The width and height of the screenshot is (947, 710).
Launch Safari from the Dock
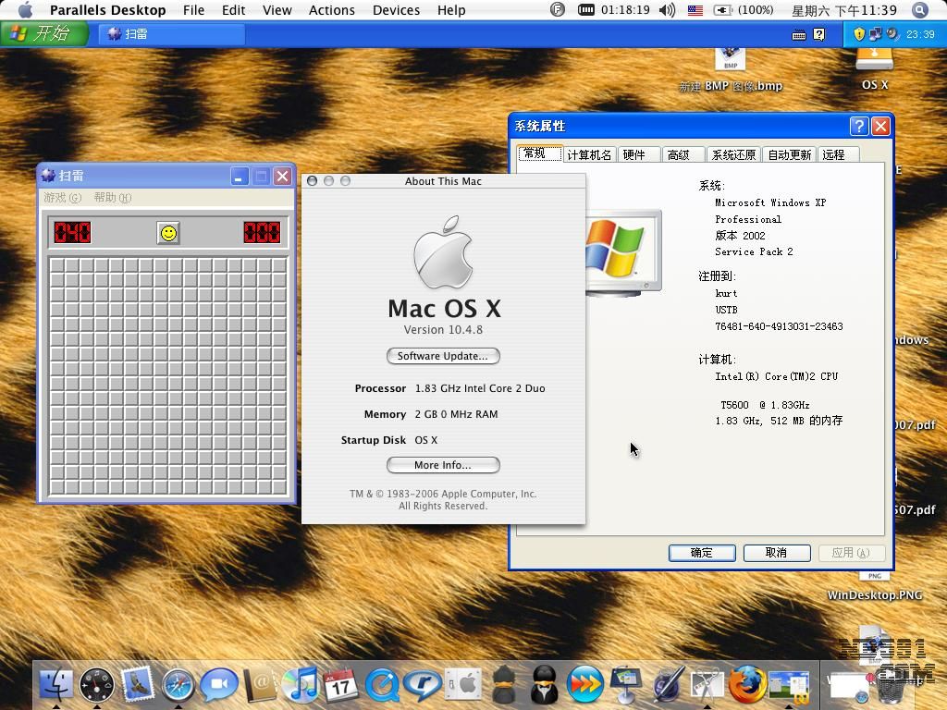pyautogui.click(x=178, y=684)
